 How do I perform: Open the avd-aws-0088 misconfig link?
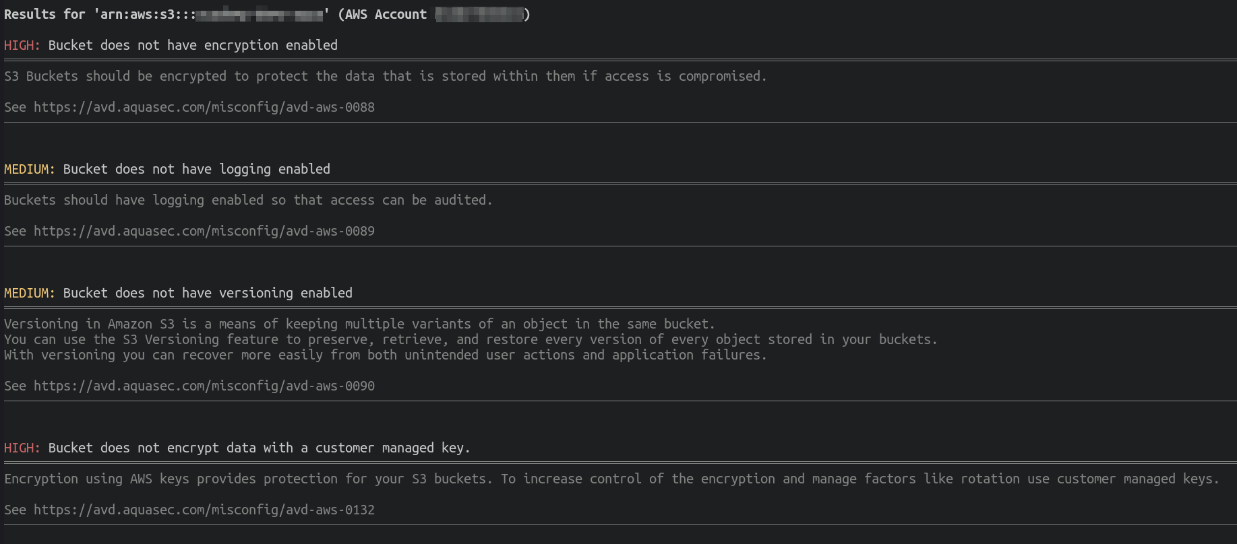pos(204,107)
